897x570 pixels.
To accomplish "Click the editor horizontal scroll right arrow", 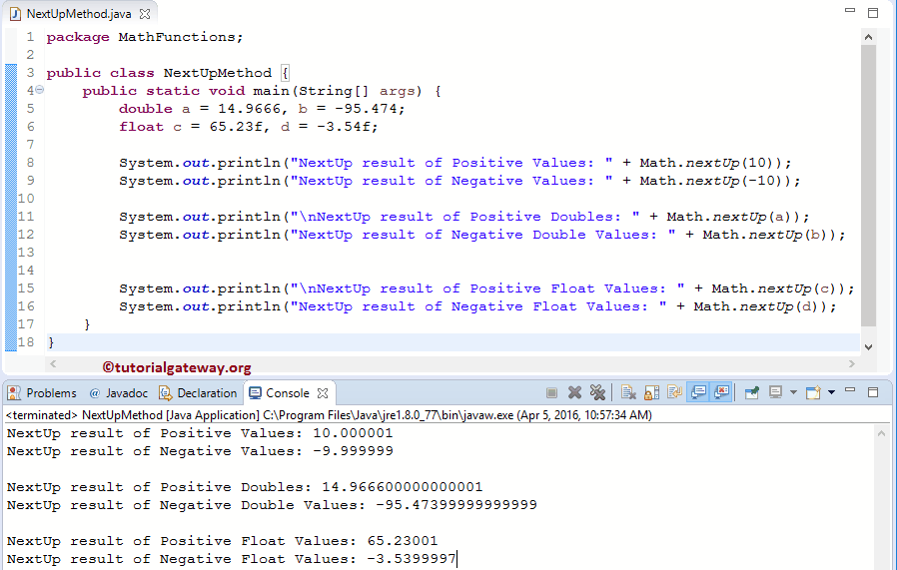I will (x=852, y=363).
